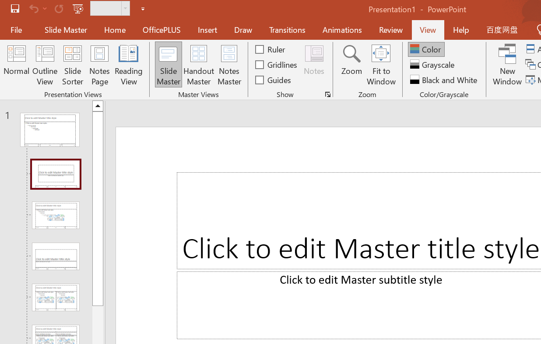Viewport: 541px width, 344px height.
Task: Open the Show group dialog launcher
Action: tap(328, 94)
